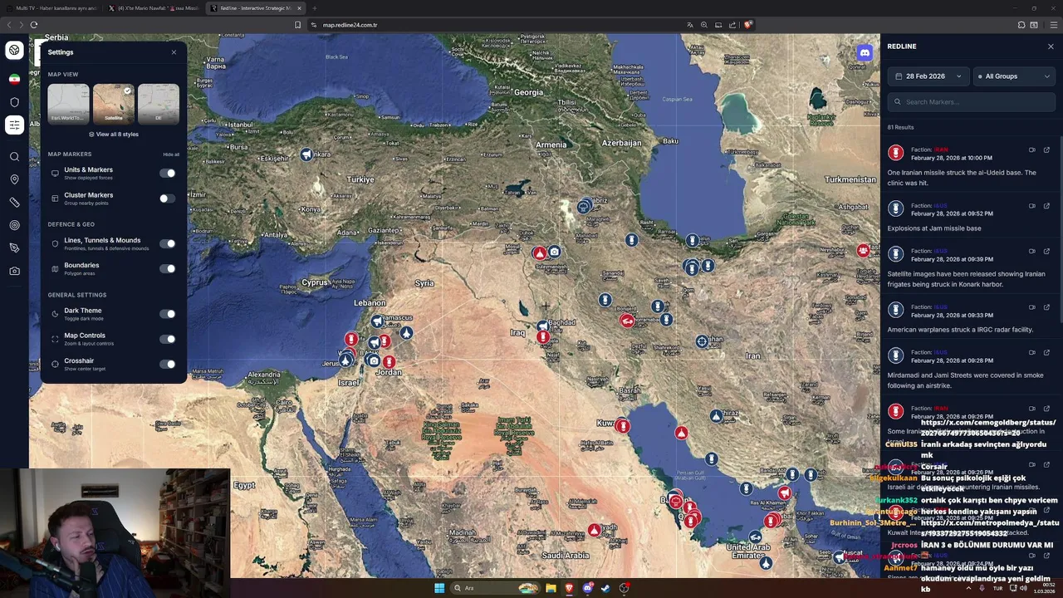Screen dimensions: 1063x598
Task: Open the Discord button on the map
Action: (865, 53)
